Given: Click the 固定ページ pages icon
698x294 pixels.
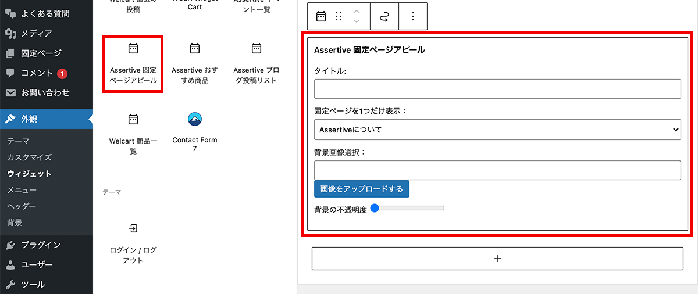Looking at the screenshot, I should pyautogui.click(x=10, y=53).
